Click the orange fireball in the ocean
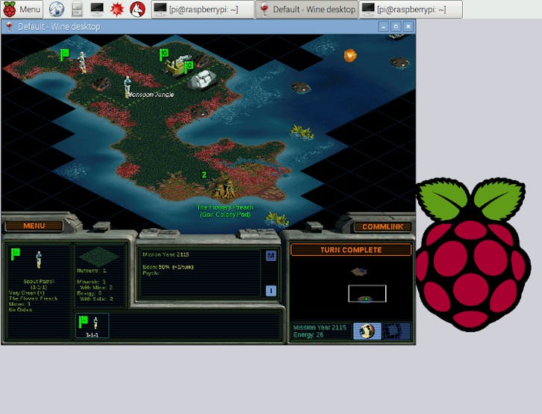The height and width of the screenshot is (414, 542). tap(350, 55)
